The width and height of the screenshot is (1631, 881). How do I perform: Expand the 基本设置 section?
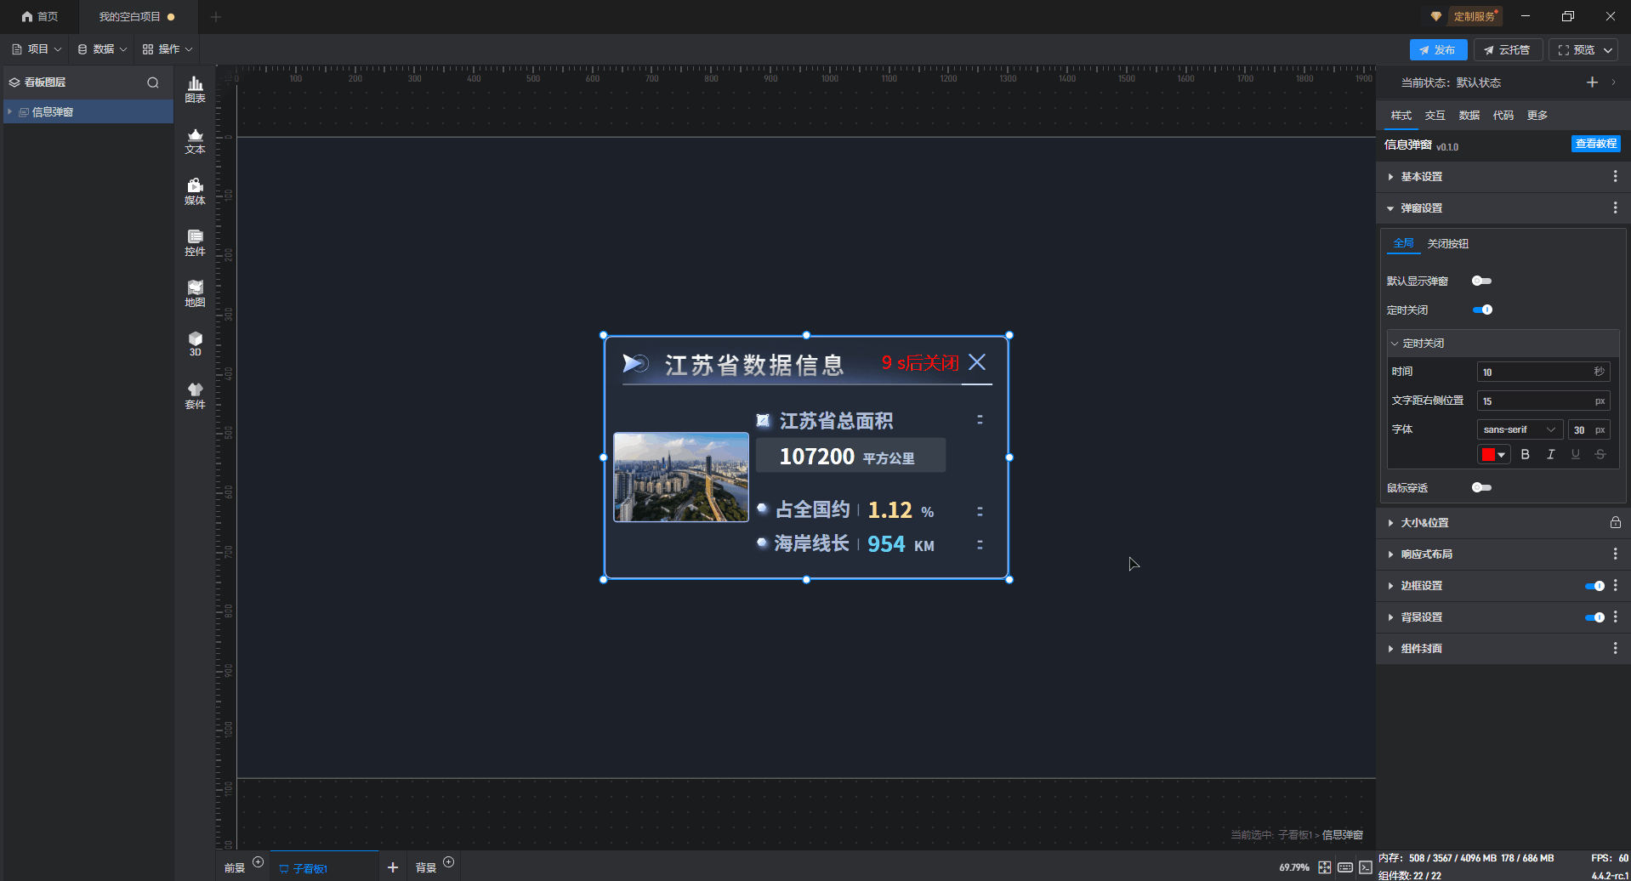[x=1421, y=177]
